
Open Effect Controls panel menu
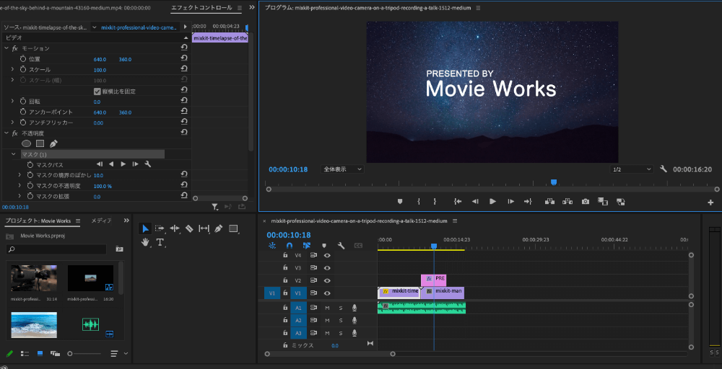240,8
